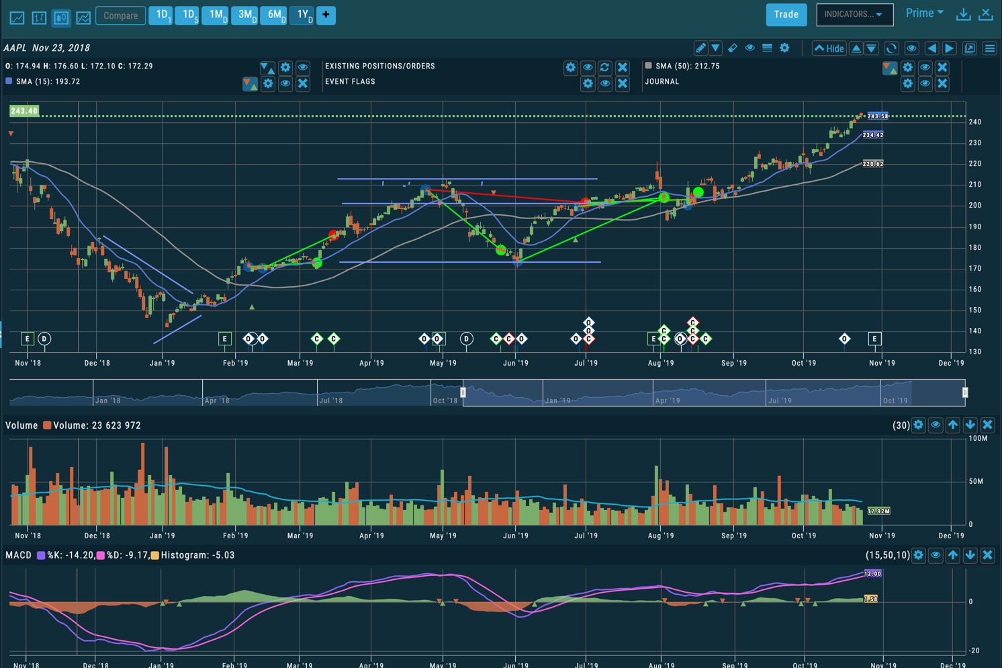Toggle the Event Flags visibility eye
The width and height of the screenshot is (1002, 668).
tap(605, 83)
